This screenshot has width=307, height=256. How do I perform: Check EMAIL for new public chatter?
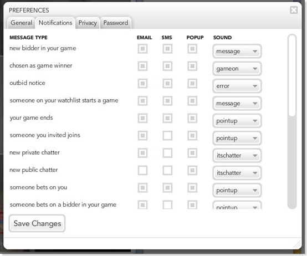click(142, 170)
